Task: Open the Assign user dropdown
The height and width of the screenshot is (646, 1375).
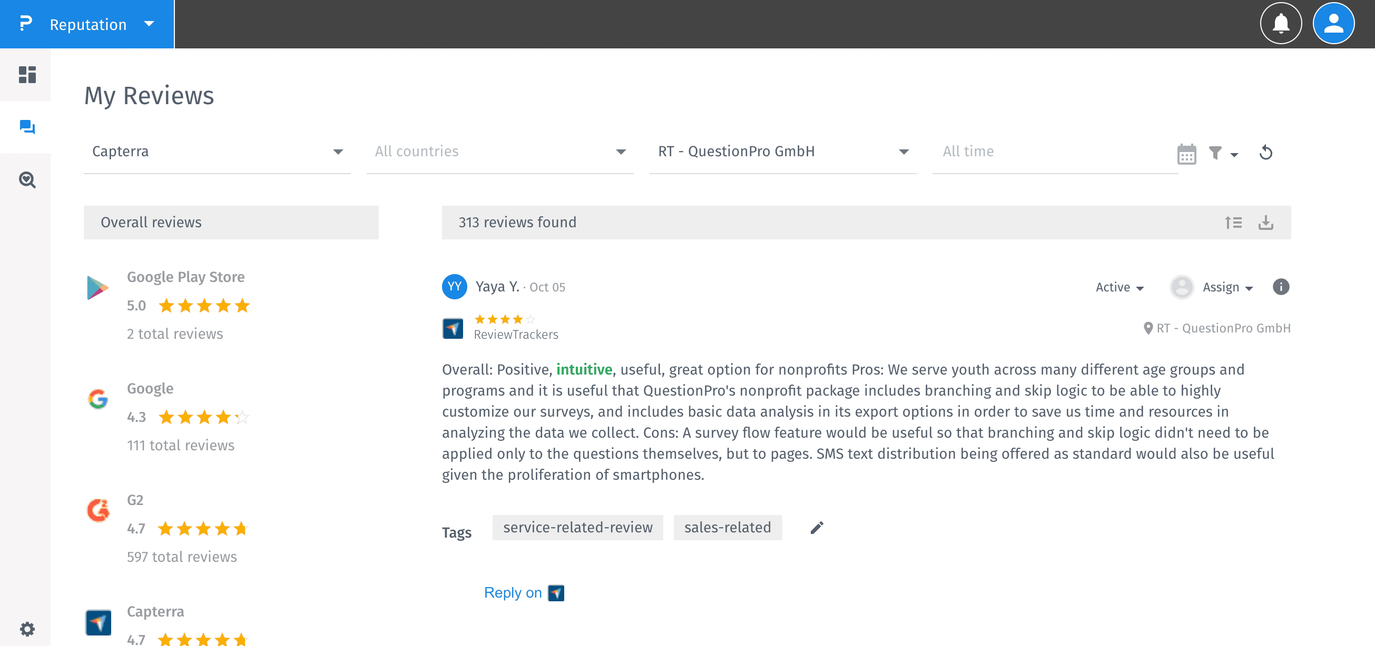Action: pyautogui.click(x=1226, y=287)
